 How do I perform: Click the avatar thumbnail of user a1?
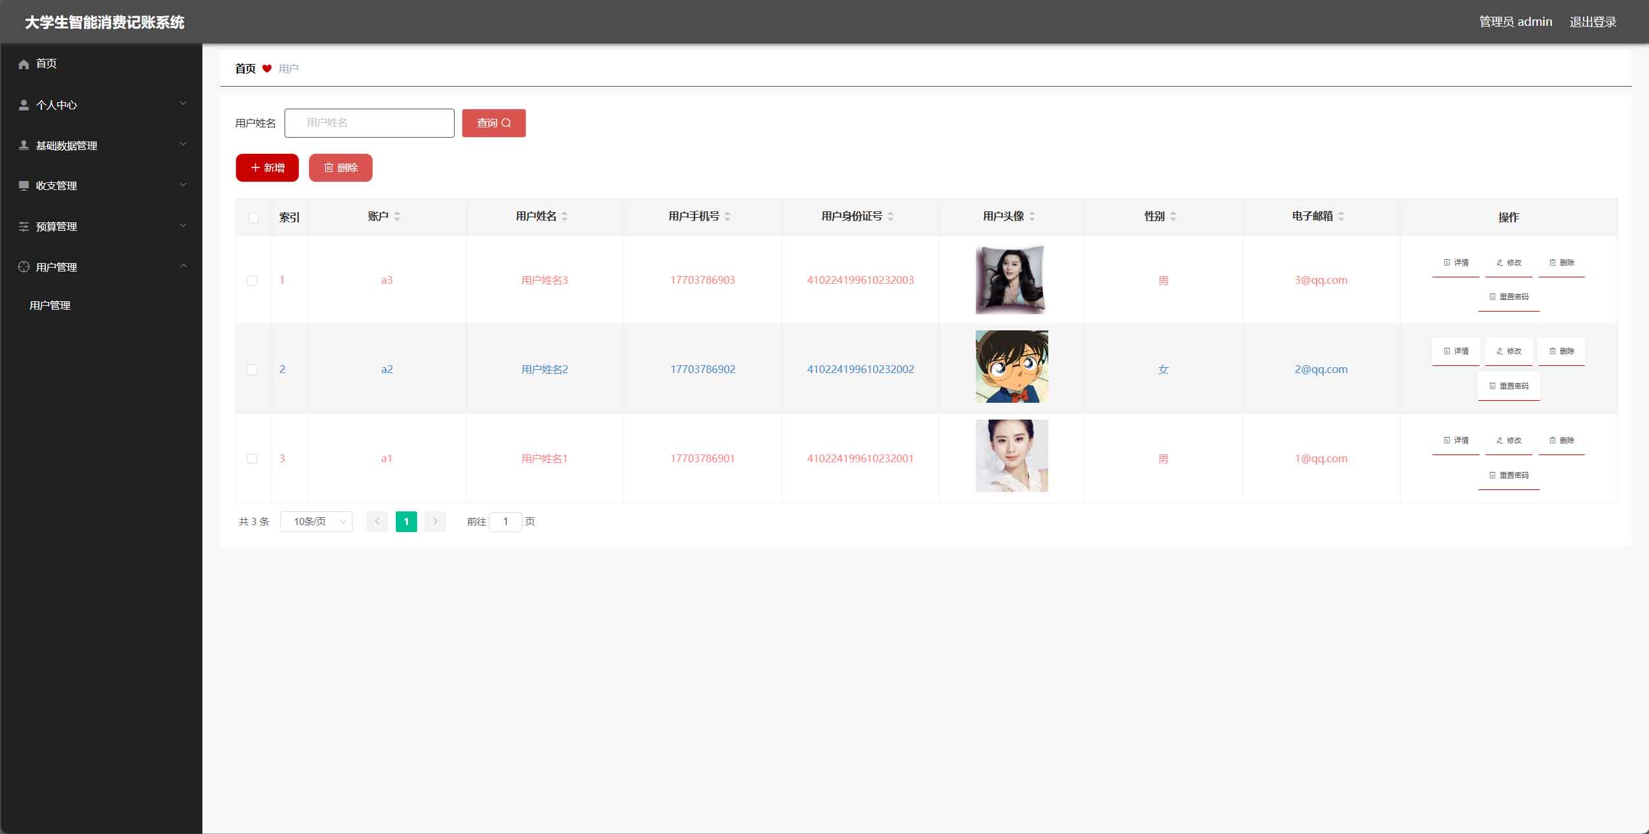(x=1011, y=456)
